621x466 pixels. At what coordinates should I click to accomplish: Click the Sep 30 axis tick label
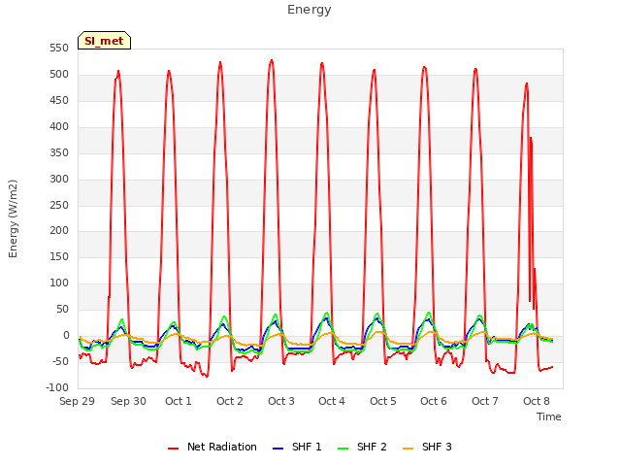pyautogui.click(x=128, y=401)
